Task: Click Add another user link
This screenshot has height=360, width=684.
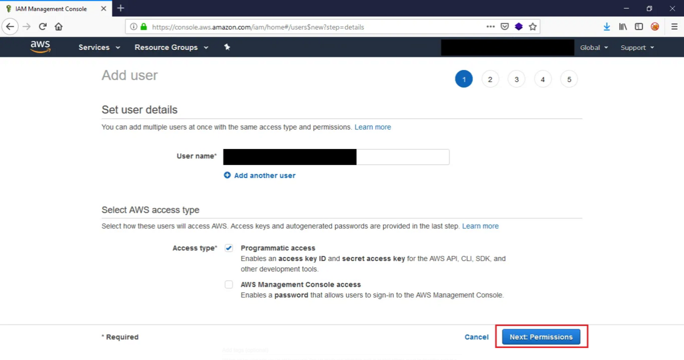Action: (264, 175)
